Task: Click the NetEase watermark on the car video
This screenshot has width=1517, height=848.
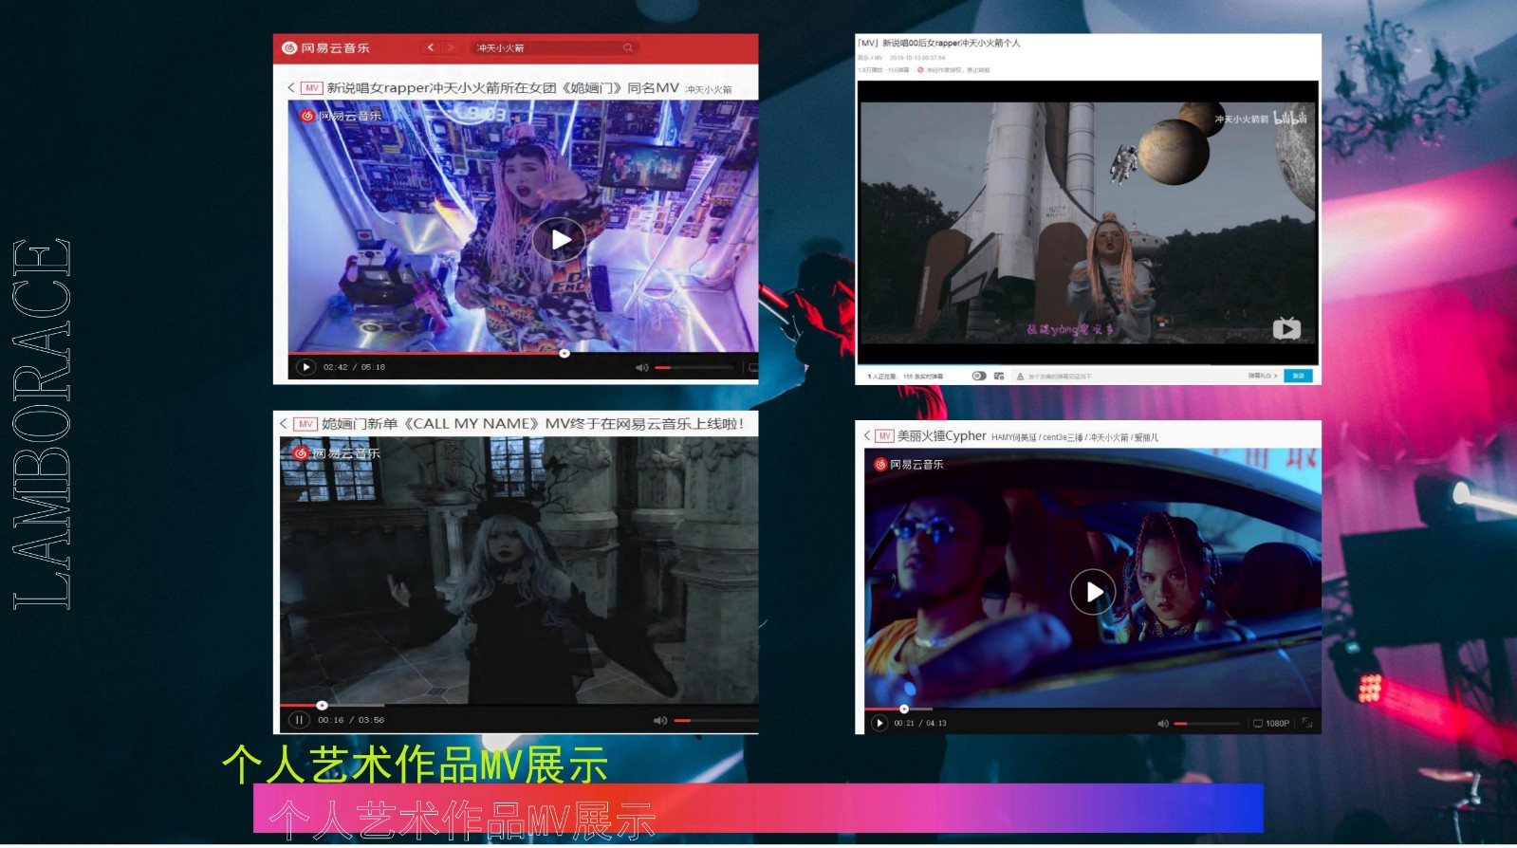Action: (908, 465)
